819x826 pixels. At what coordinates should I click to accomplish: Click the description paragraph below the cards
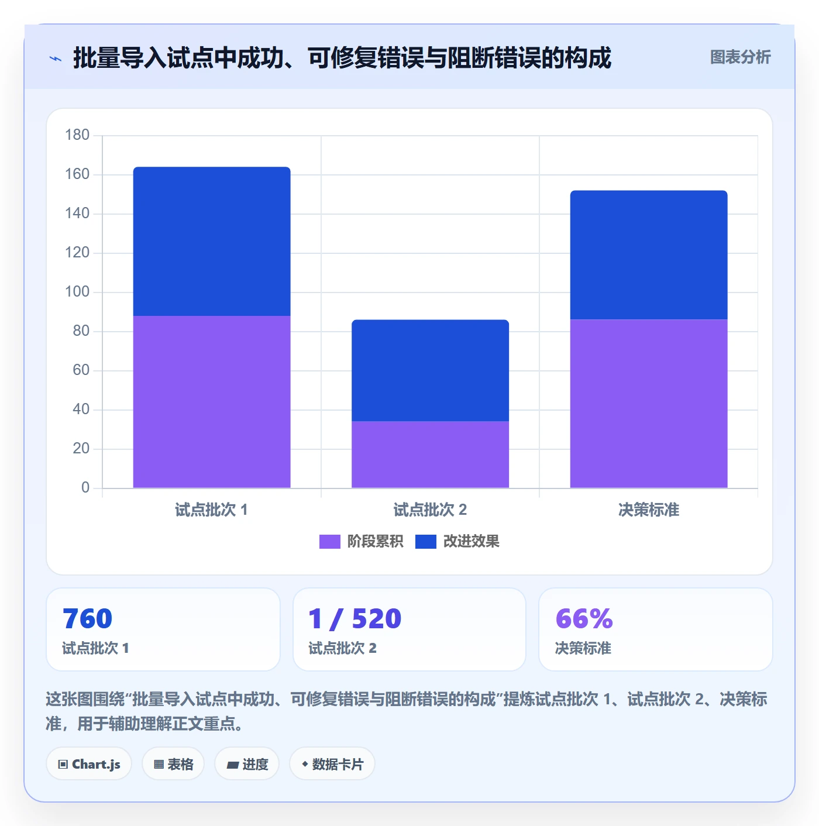click(407, 711)
